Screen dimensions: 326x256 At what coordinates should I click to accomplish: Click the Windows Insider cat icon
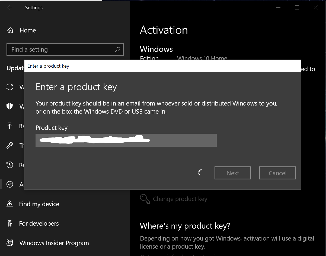coord(10,243)
